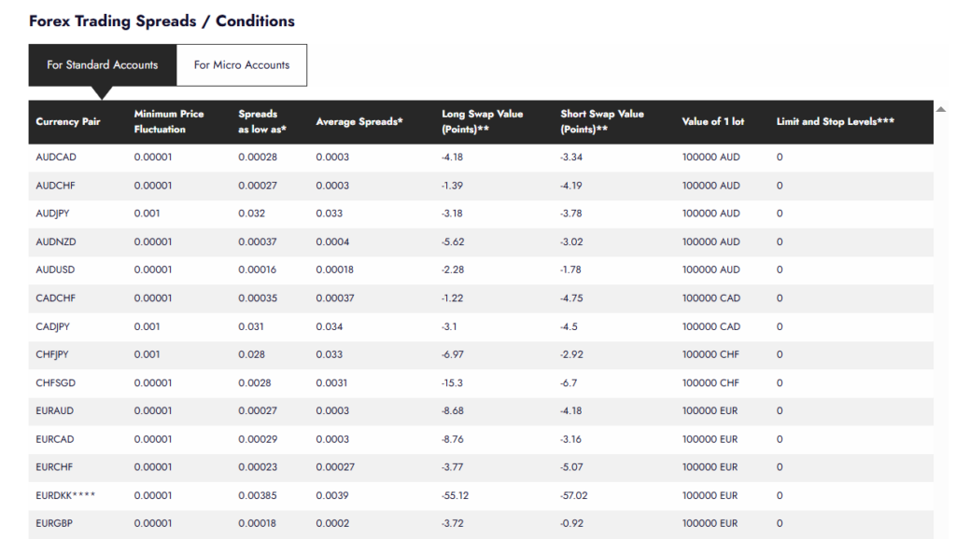956x539 pixels.
Task: Click the Long Swap Value column header
Action: [482, 121]
